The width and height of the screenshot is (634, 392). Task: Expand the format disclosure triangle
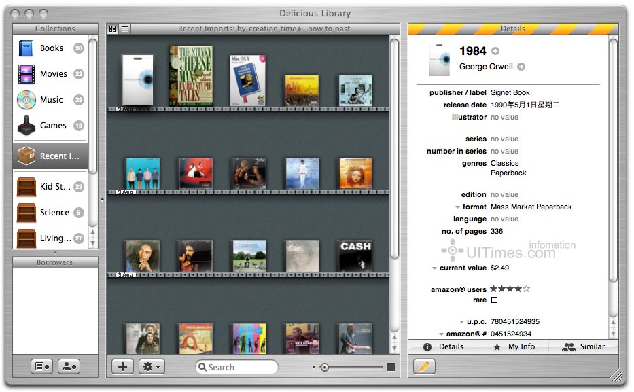(457, 207)
